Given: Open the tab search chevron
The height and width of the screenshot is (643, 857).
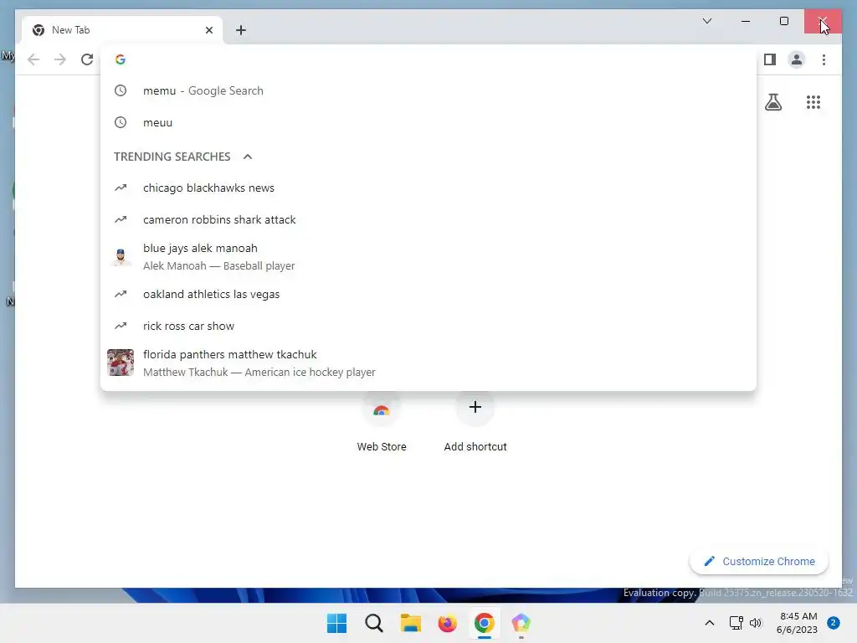Looking at the screenshot, I should click(x=706, y=21).
